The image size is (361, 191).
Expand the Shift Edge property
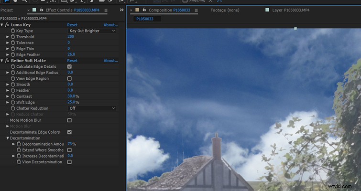click(x=8, y=103)
